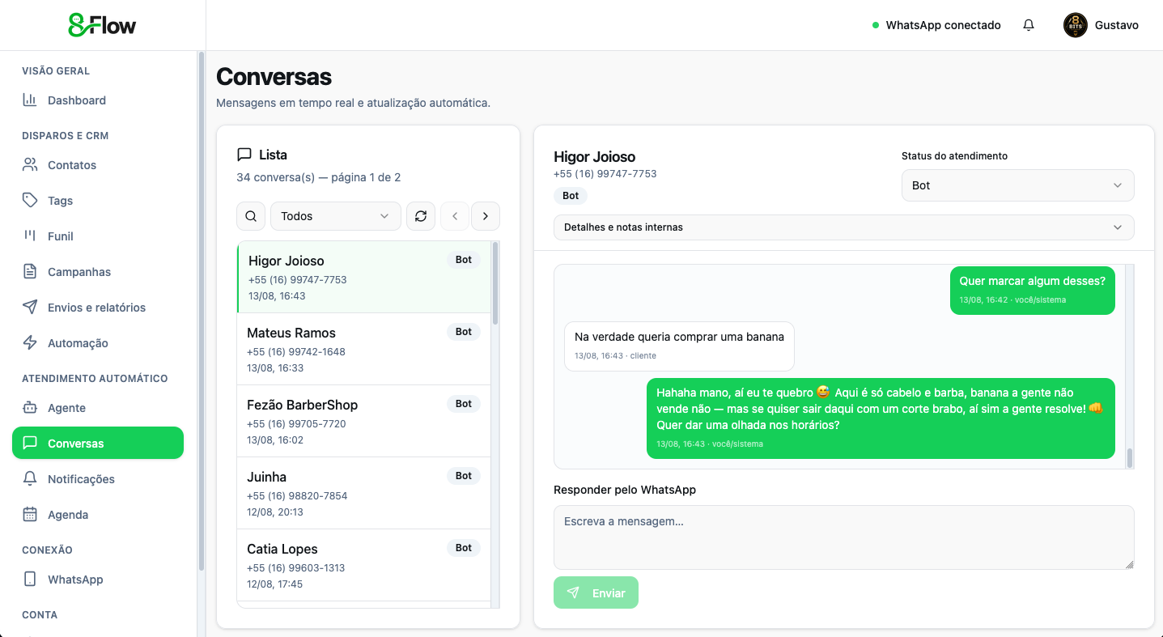Click the Agenda calendar icon

(x=30, y=515)
